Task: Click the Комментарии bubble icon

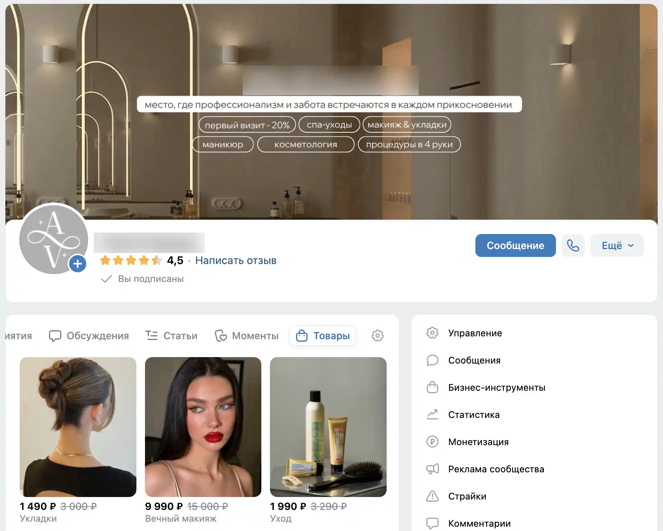Action: click(x=432, y=523)
